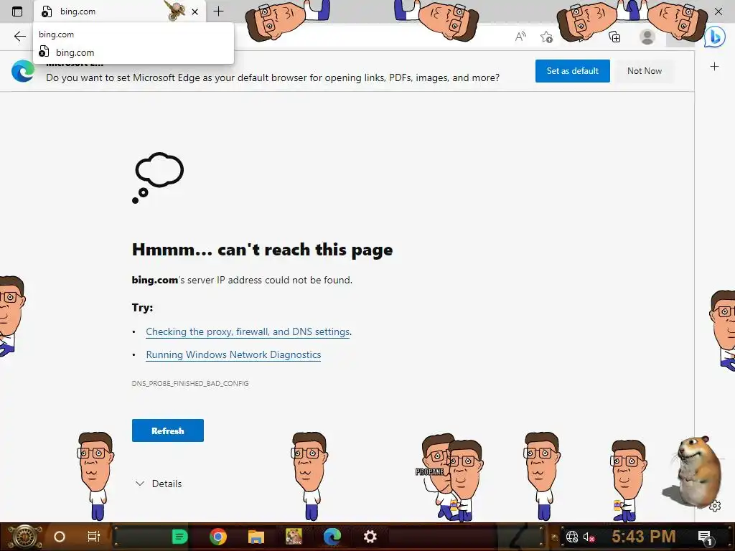Add this page to favorites

546,37
